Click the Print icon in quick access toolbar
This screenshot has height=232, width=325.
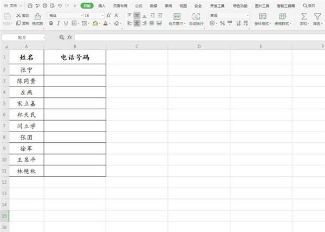(x=45, y=5)
